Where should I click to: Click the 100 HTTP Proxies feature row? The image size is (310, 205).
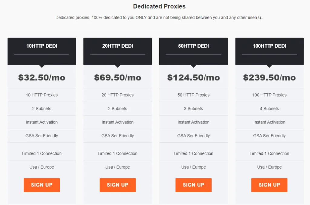pyautogui.click(x=269, y=95)
